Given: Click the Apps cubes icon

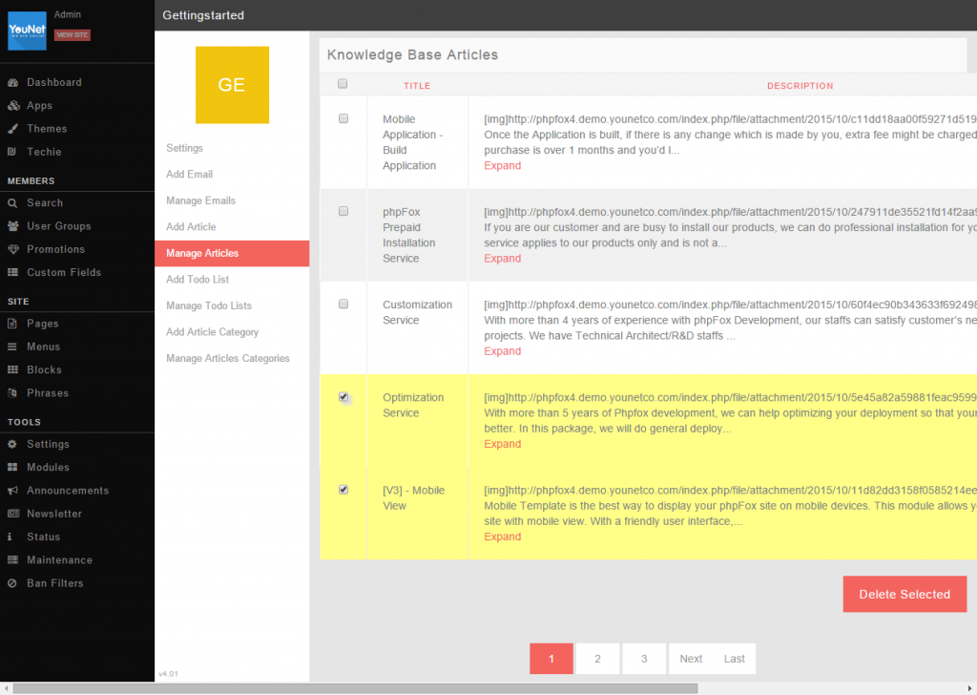Looking at the screenshot, I should (x=13, y=105).
